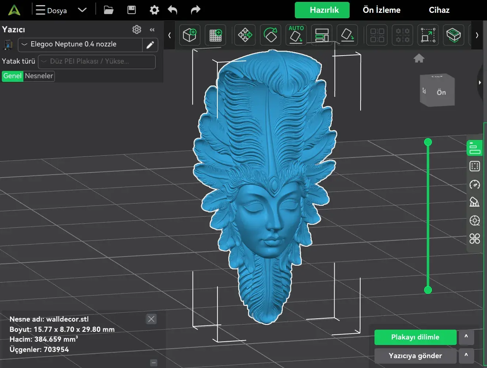Click the save disk icon

point(132,10)
